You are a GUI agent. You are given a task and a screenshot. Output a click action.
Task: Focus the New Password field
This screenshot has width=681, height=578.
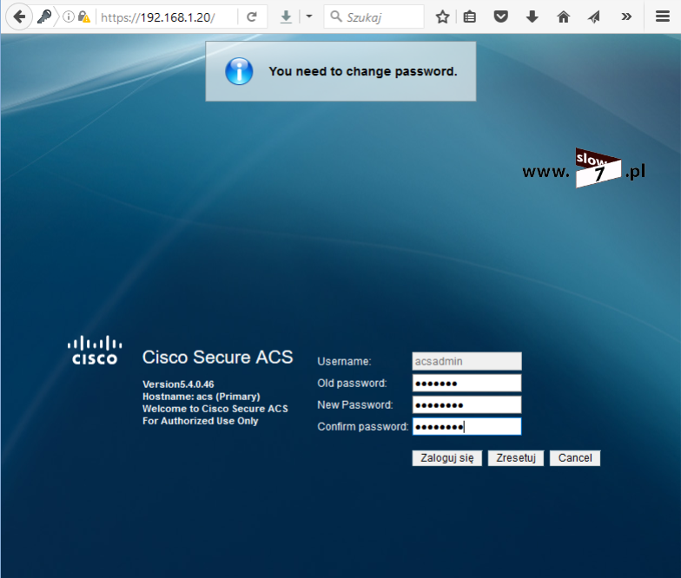[467, 404]
